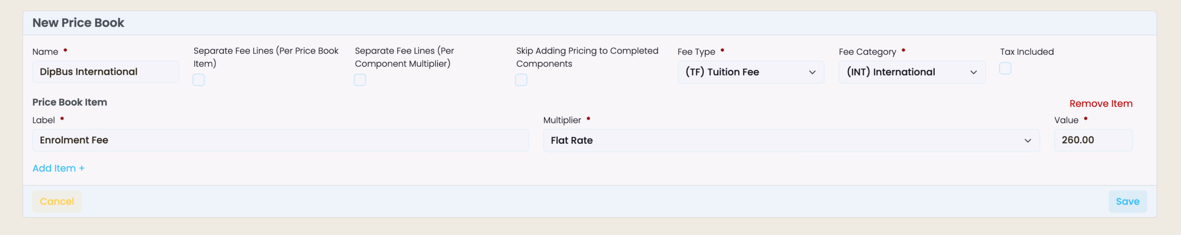1181x235 pixels.
Task: Click the Multiplier dropdown chevron arrow
Action: (x=1028, y=141)
